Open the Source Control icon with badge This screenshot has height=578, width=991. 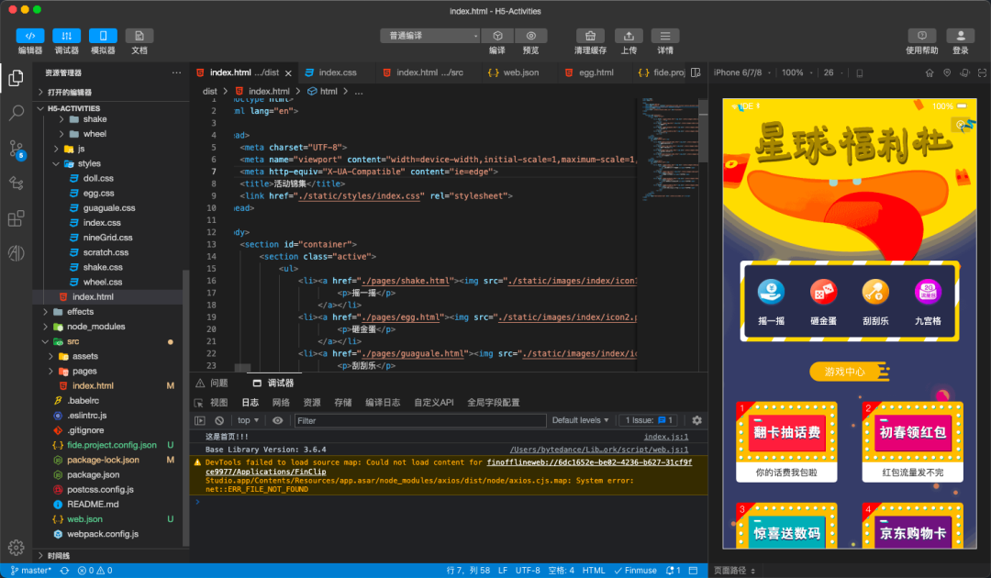[17, 150]
